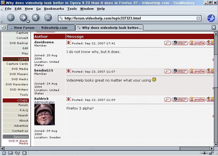Open a new tab with the tab bar button

3,27
